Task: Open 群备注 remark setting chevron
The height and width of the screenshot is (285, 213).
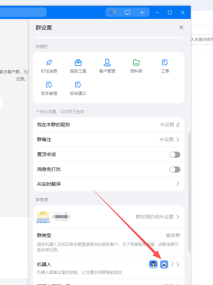Action: (178, 139)
